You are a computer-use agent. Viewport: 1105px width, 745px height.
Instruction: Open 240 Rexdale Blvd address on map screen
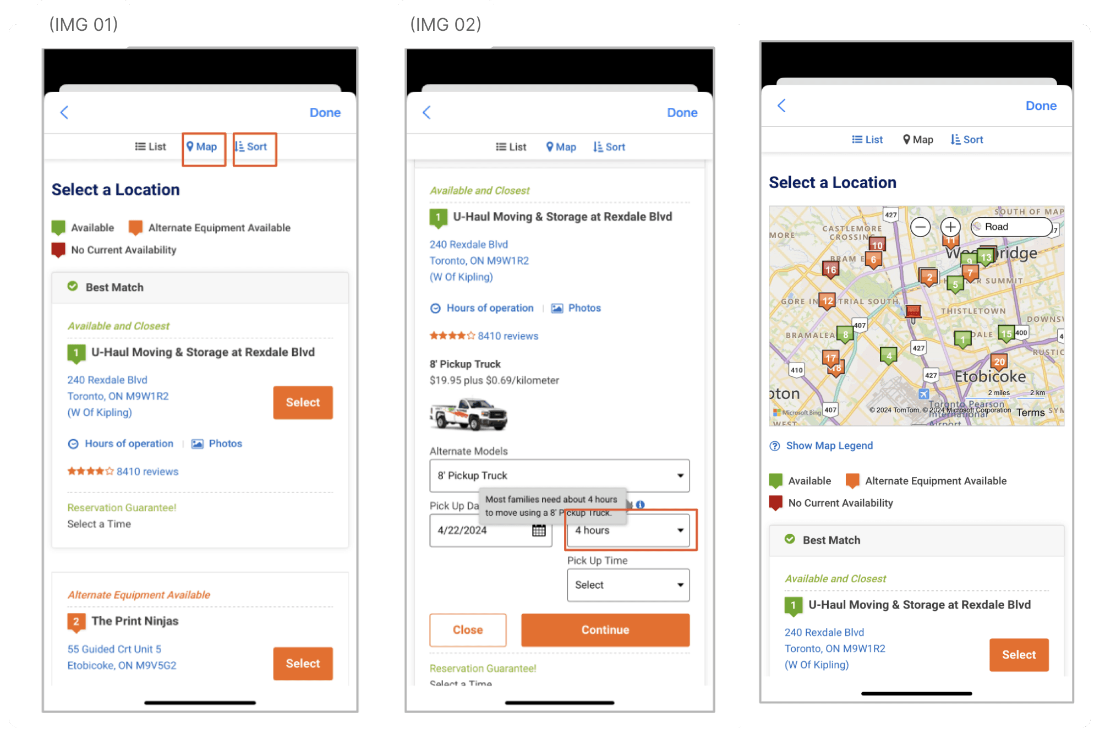[835, 649]
